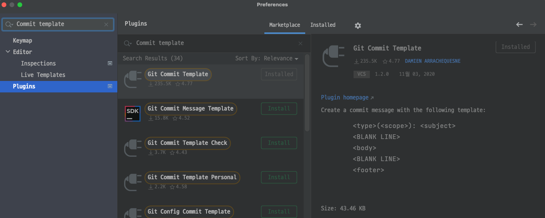The image size is (545, 218).
Task: Click the back navigation arrow
Action: (519, 24)
